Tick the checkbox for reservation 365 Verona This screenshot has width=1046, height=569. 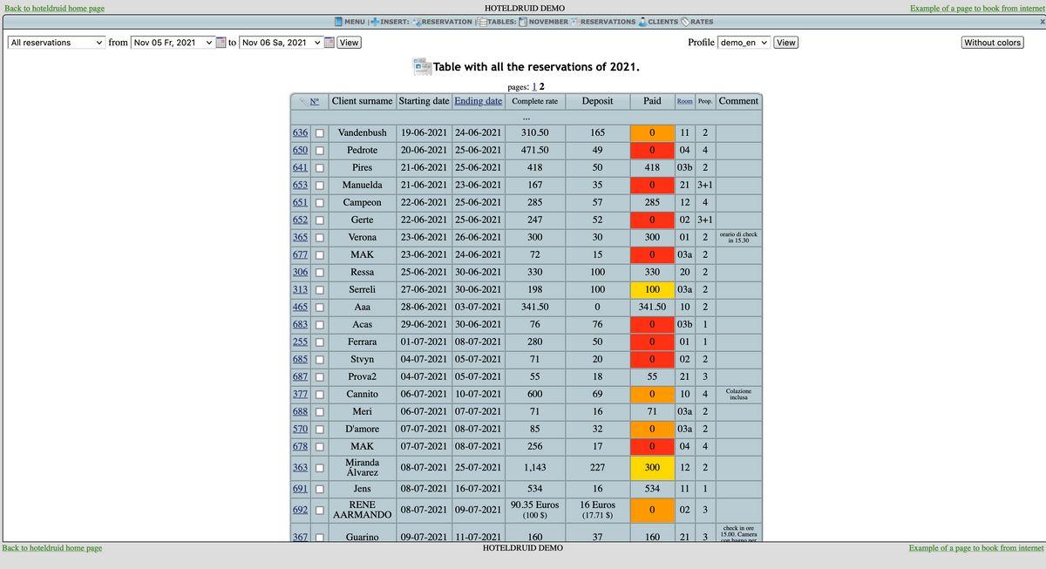(320, 237)
